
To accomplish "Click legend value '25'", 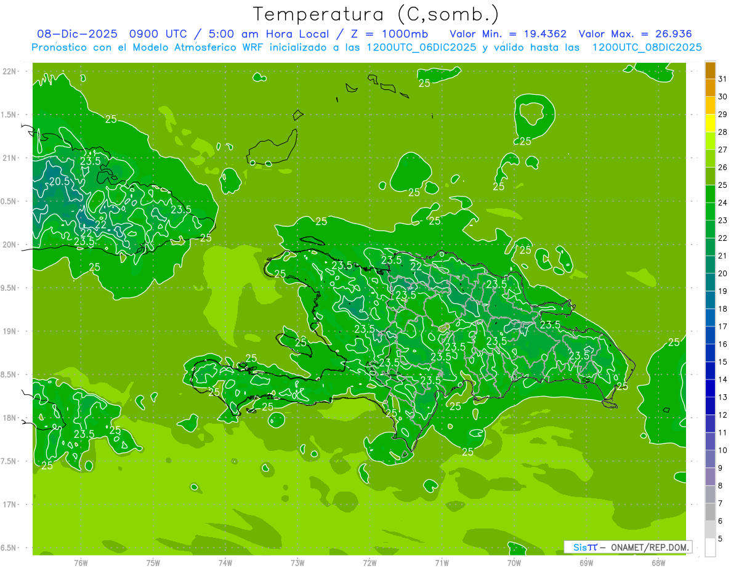I will [x=723, y=185].
